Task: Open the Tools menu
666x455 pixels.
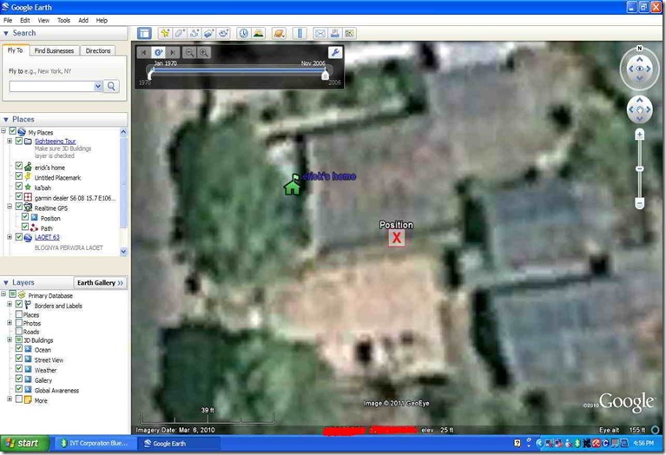Action: click(63, 20)
